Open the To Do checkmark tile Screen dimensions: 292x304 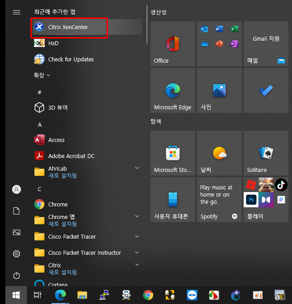tap(266, 90)
